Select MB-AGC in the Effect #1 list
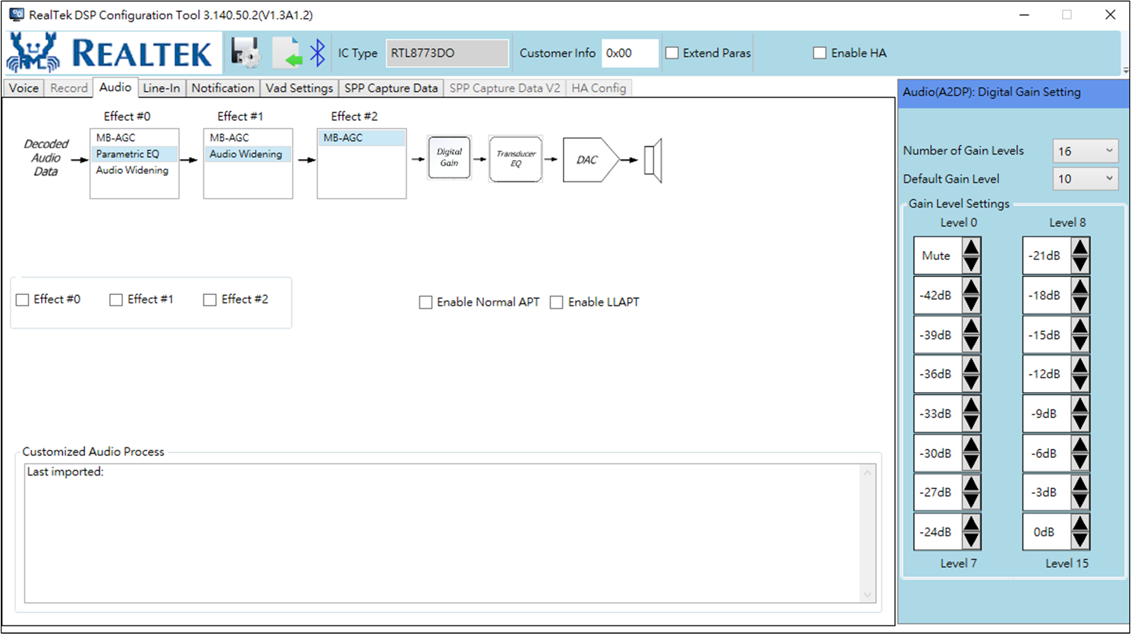 [248, 138]
